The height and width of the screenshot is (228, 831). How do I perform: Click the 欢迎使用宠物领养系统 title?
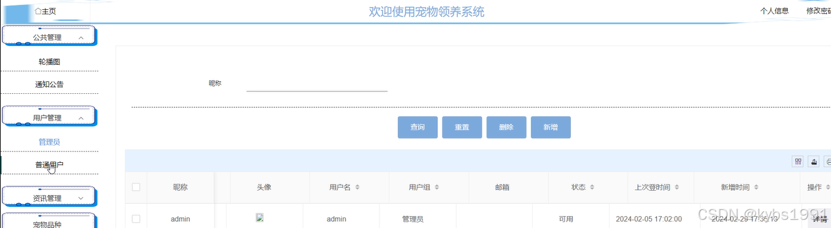(x=426, y=12)
